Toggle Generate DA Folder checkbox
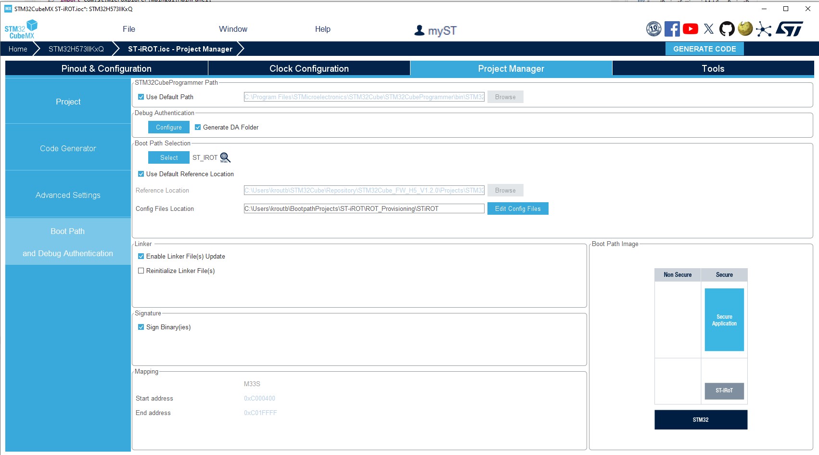Viewport: 819px width, 455px height. [198, 127]
